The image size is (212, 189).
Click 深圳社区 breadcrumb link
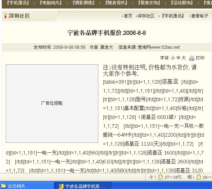pyautogui.click(x=146, y=16)
